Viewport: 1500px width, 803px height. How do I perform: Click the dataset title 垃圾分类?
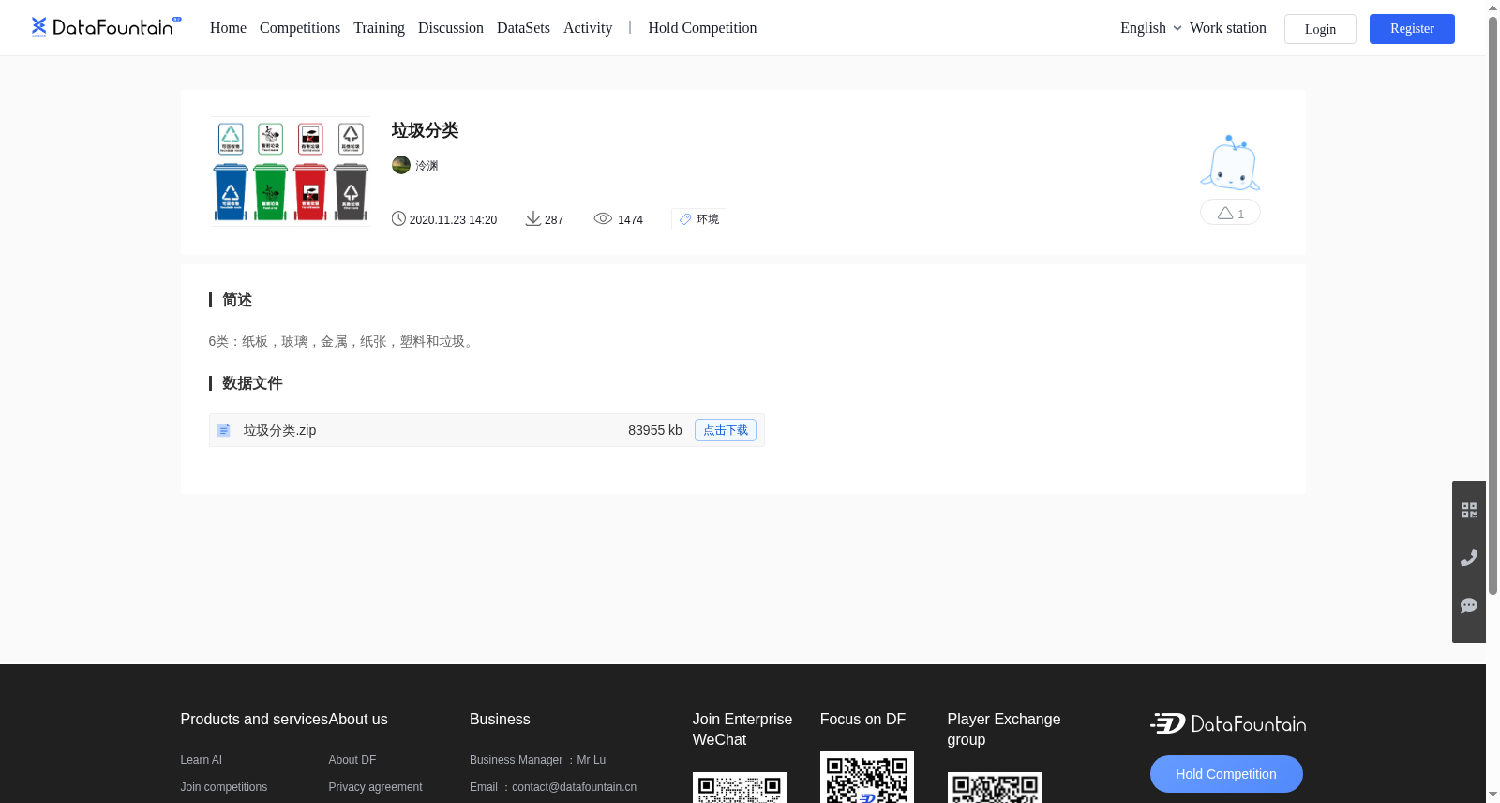425,130
